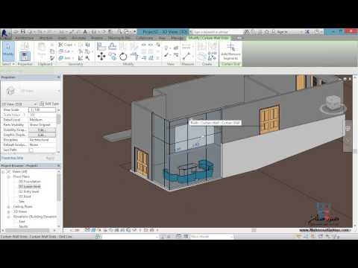
Task: Click the Text (A) icon in quick access toolbar
Action: [x=85, y=32]
